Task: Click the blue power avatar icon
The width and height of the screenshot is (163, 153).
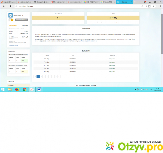Action: point(11,15)
